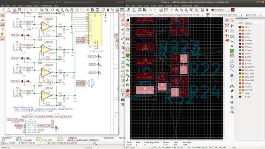Open footprint assignment icon in Eeschema toolbar
265x149 pixels.
pos(113,10)
